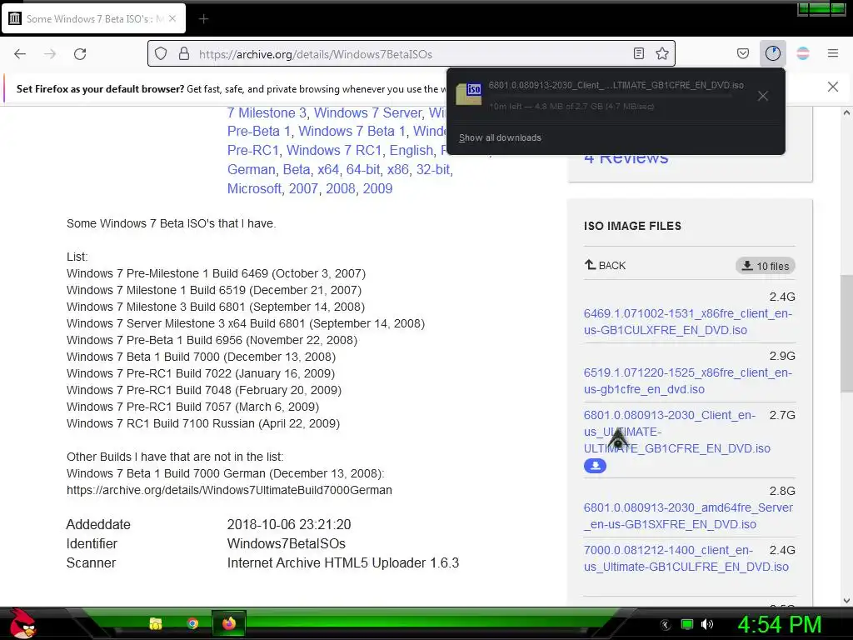
Task: Open the Pre-Beta 1 topic link
Action: 259,131
